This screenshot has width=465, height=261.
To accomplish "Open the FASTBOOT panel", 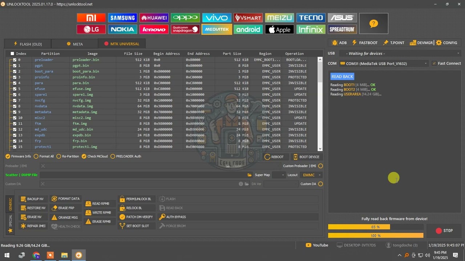I will tap(365, 43).
